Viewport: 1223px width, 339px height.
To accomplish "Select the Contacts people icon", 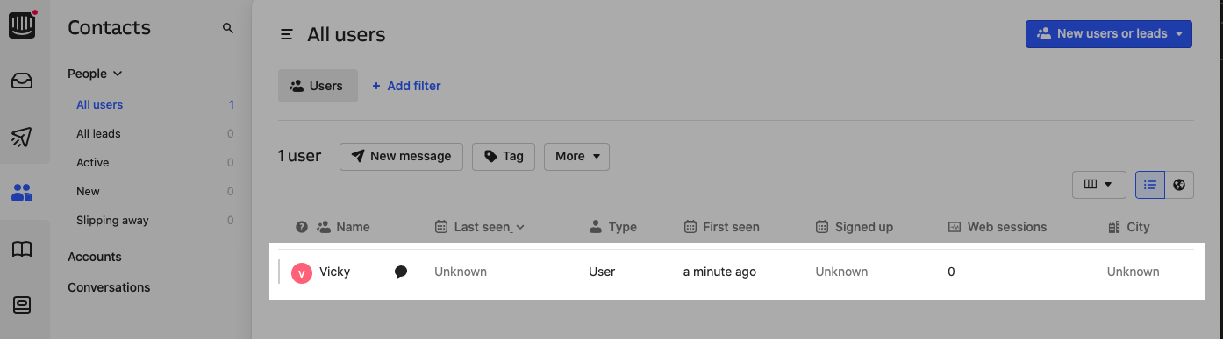I will tap(22, 193).
